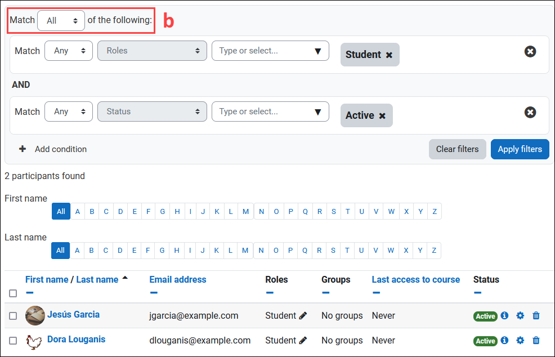Viewport: 555px width, 357px height.
Task: Select the checkbox for Jesús Garcia
Action: tap(13, 315)
